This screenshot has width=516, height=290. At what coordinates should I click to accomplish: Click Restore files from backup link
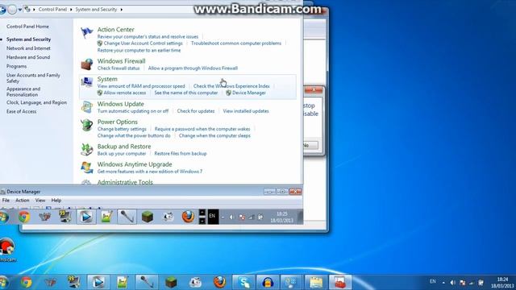coord(181,154)
